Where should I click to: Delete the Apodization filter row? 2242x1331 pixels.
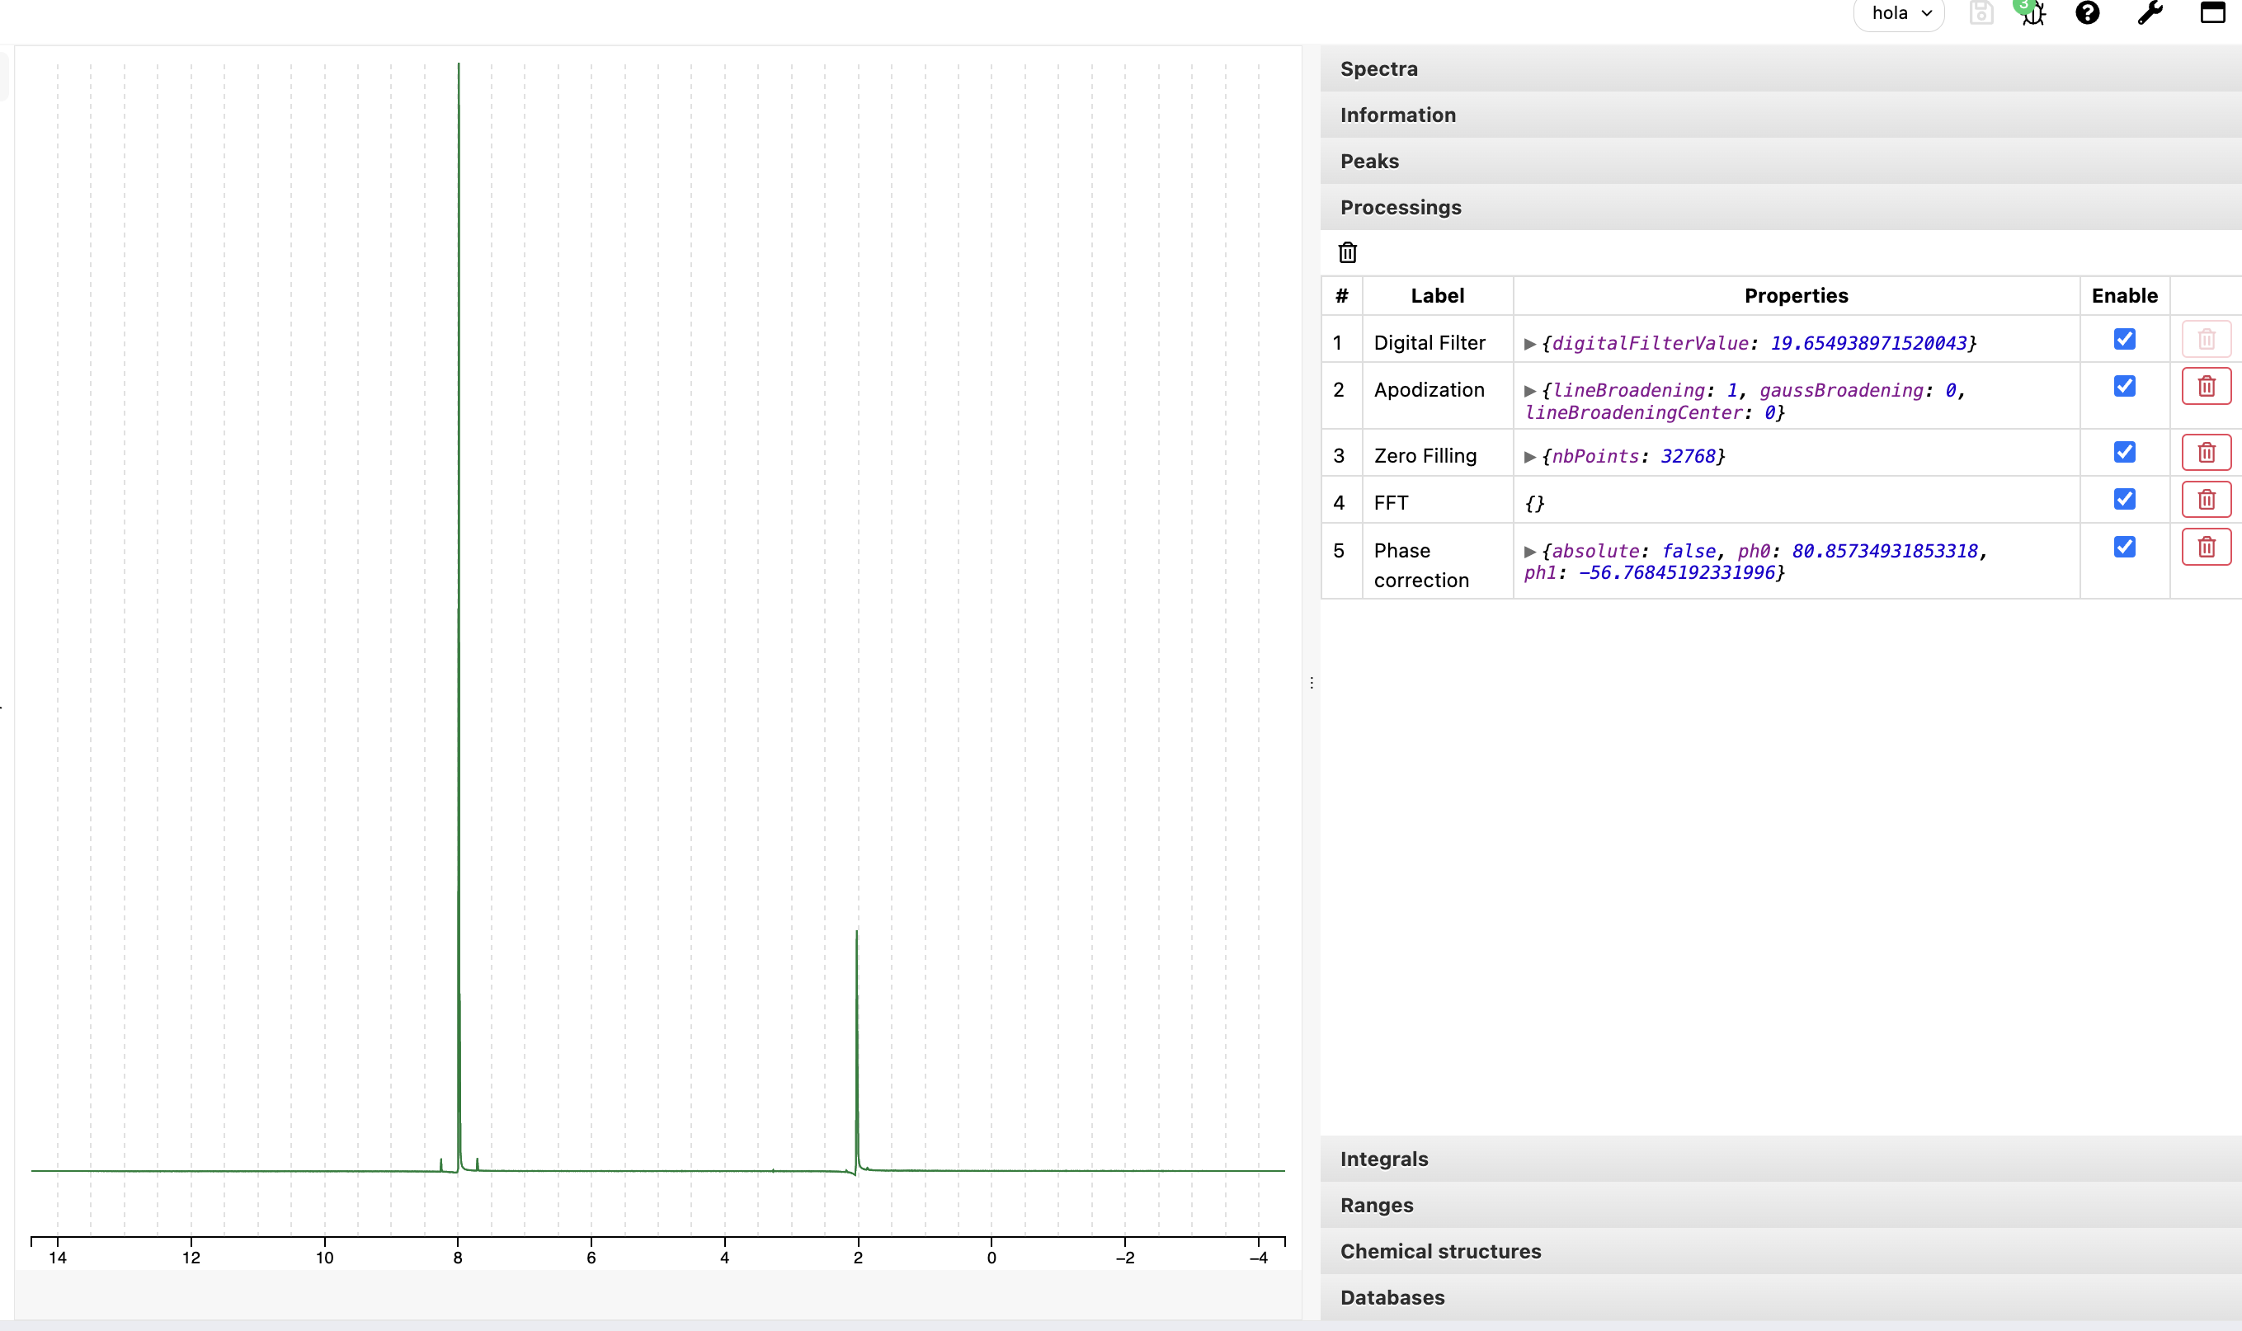click(x=2205, y=387)
